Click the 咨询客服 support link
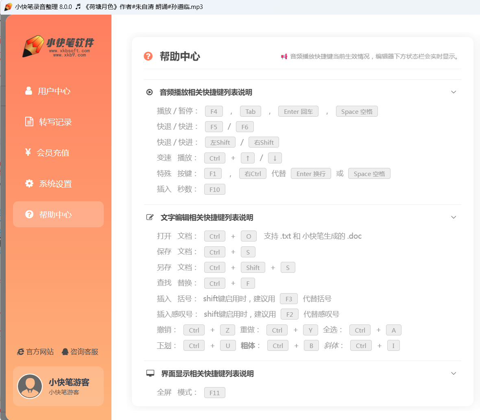The width and height of the screenshot is (480, 420). point(80,352)
